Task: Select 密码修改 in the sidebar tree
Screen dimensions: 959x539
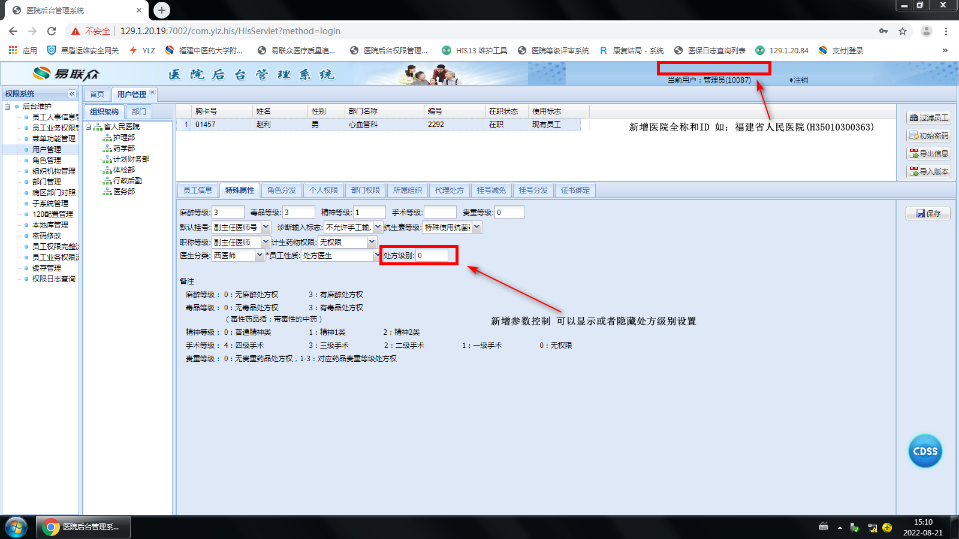Action: tap(47, 236)
